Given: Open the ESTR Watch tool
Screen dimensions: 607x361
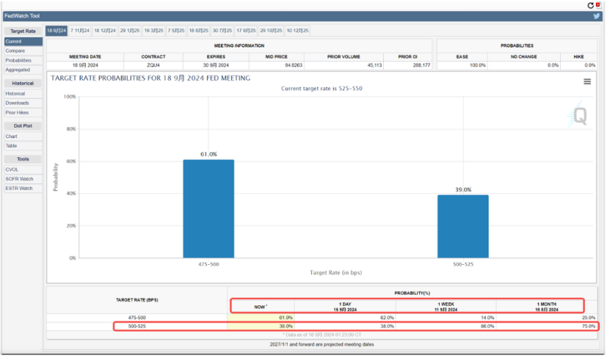Looking at the screenshot, I should (x=23, y=189).
